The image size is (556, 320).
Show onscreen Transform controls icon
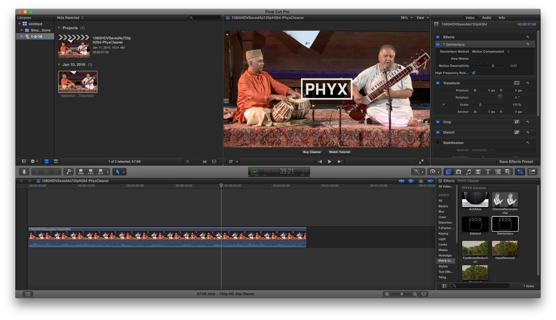[517, 83]
